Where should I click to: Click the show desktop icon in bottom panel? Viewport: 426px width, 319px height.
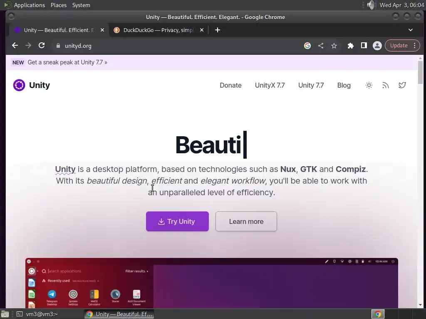5,314
